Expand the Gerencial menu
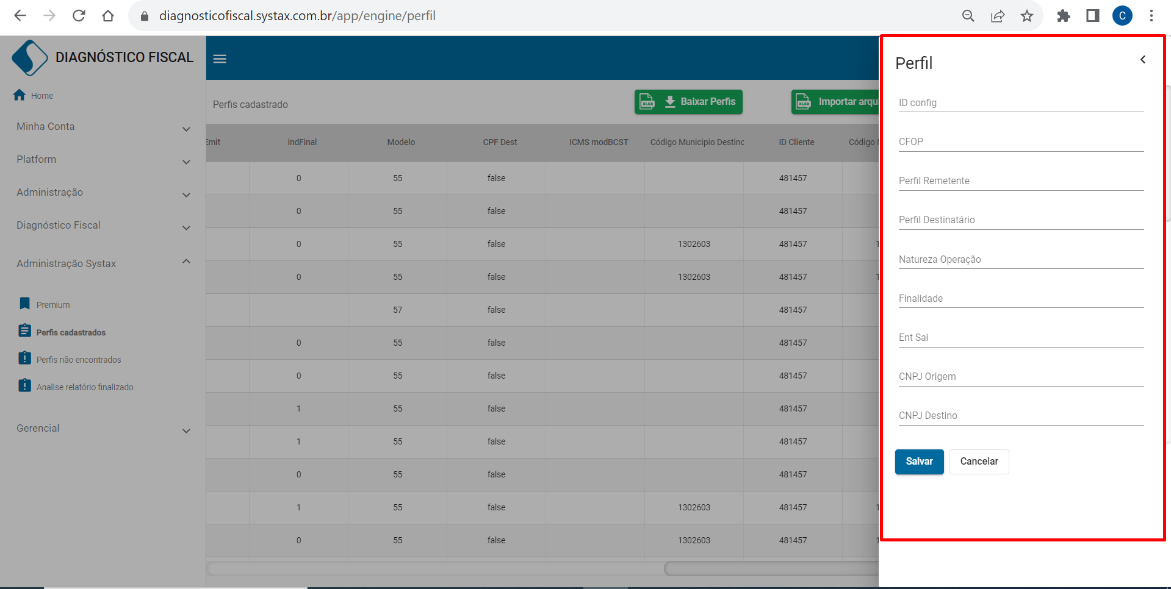This screenshot has height=589, width=1171. [103, 429]
